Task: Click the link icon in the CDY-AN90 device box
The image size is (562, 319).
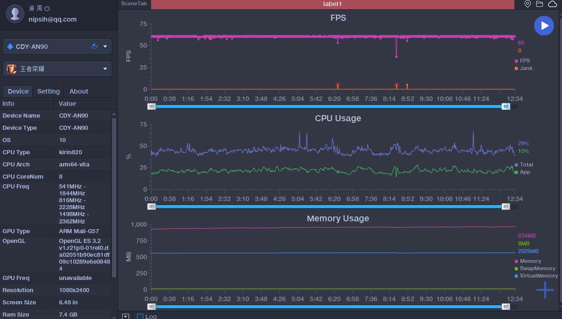Action: [x=94, y=46]
